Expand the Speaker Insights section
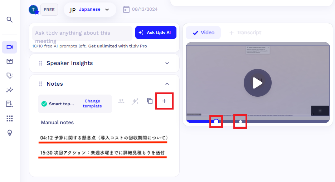Viewport: 335px width, 182px height. click(167, 63)
